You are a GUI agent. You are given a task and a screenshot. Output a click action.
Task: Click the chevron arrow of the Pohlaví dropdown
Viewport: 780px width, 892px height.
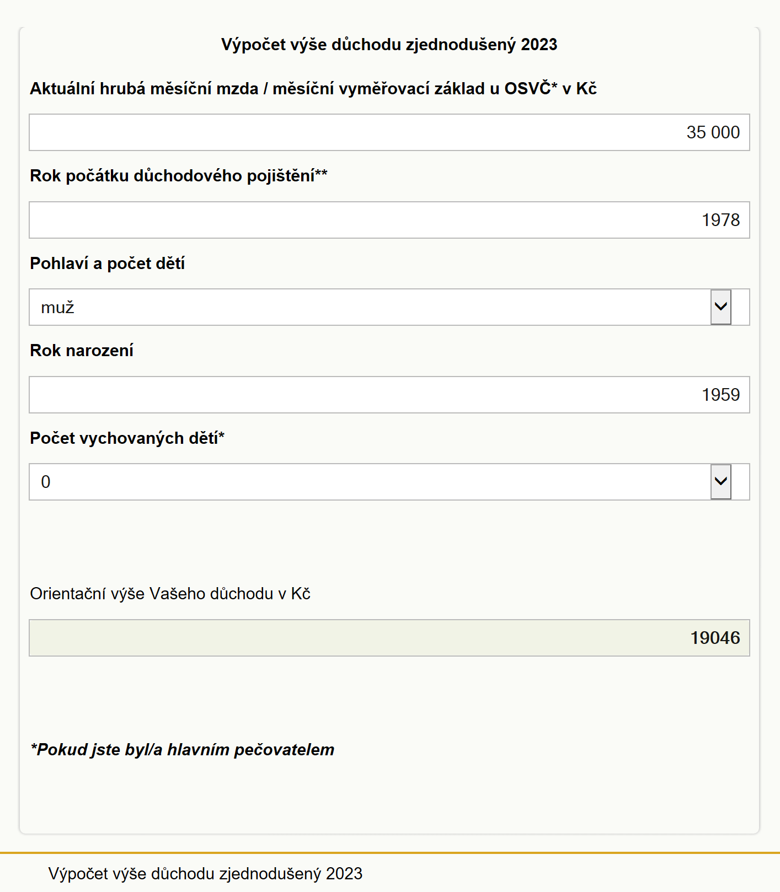pos(720,307)
